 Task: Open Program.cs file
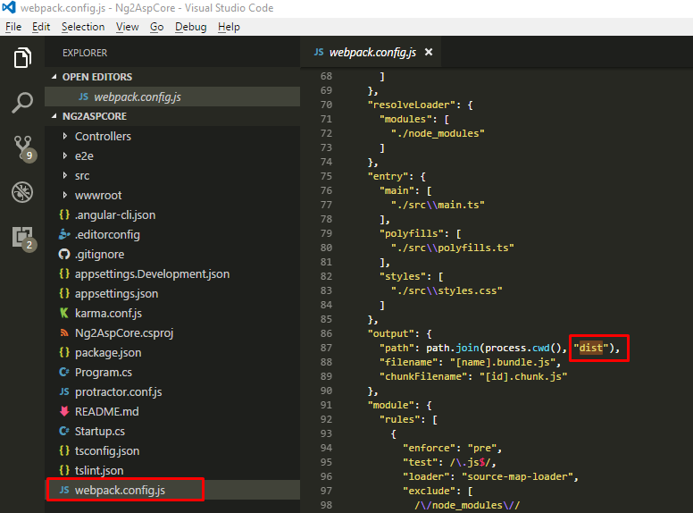[172, 372]
